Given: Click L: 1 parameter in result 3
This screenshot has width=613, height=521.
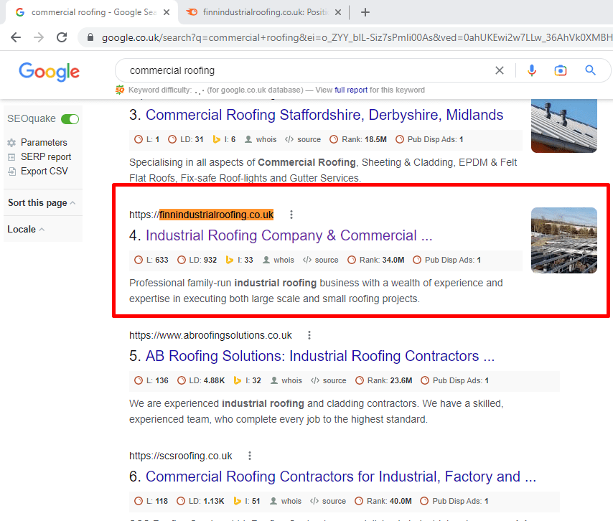Looking at the screenshot, I should [146, 139].
